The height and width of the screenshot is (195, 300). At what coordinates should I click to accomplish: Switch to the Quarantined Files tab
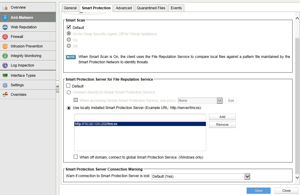coord(151,8)
